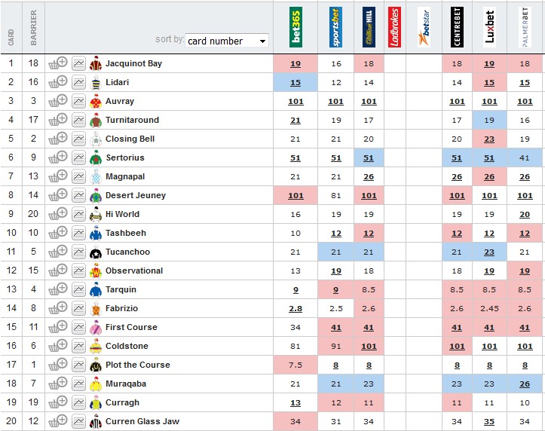545x431 pixels.
Task: Click the Ladbrokes logo in the header
Action: point(394,27)
